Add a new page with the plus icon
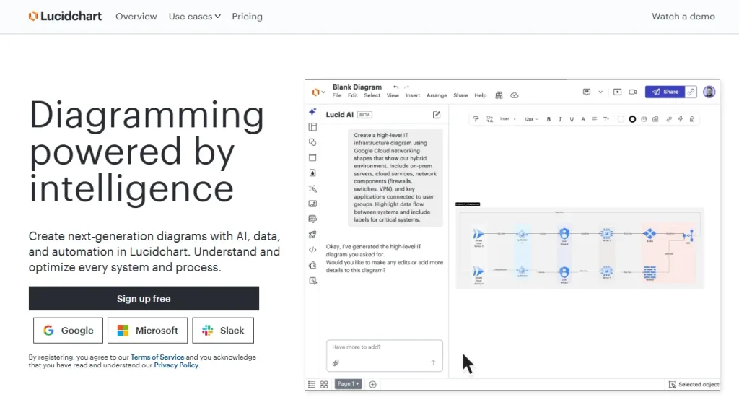This screenshot has width=739, height=405. [x=372, y=384]
